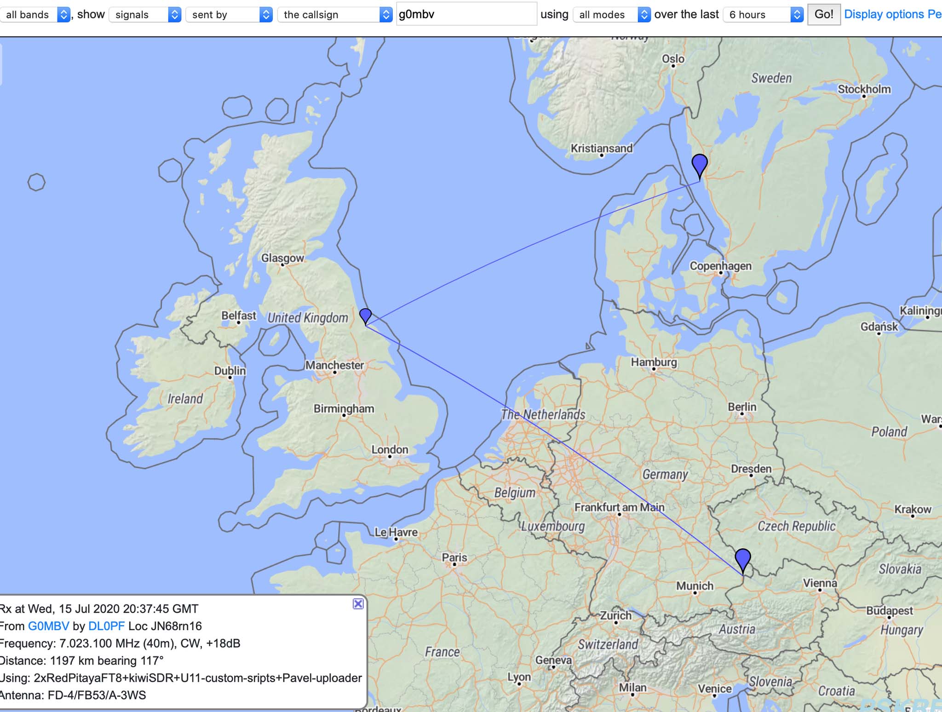The image size is (942, 712).
Task: Open the all modes dropdown
Action: point(611,15)
